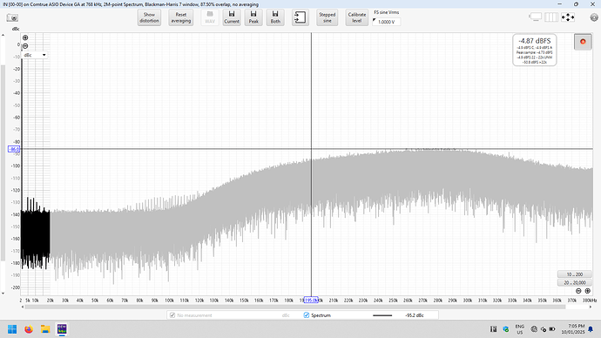Click the horizontal frequency scrollbar
601x338 pixels.
pos(295,307)
